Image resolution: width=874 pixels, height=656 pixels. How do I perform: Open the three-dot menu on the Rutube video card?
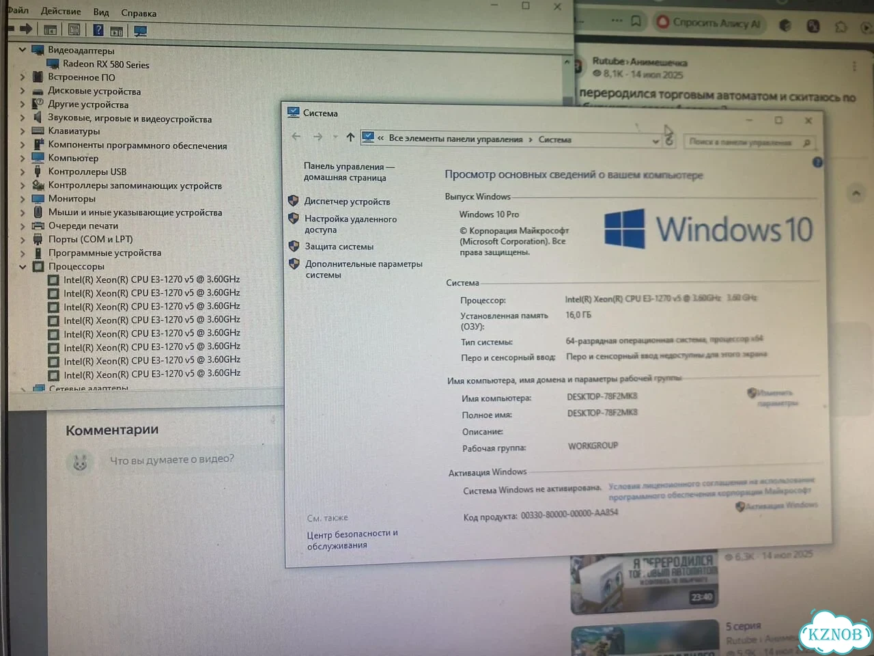[x=854, y=66]
